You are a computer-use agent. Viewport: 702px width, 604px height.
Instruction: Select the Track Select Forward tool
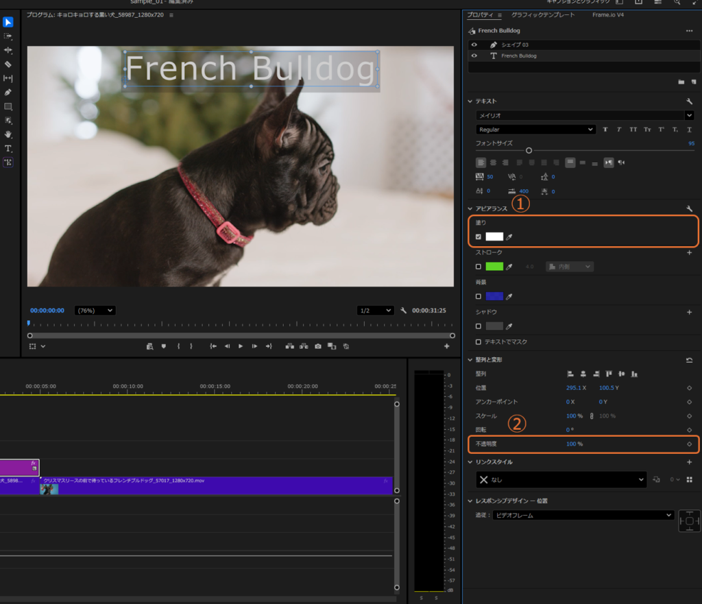click(8, 36)
